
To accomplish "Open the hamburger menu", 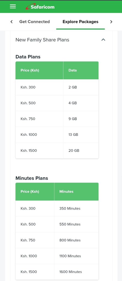I will coord(13,7).
